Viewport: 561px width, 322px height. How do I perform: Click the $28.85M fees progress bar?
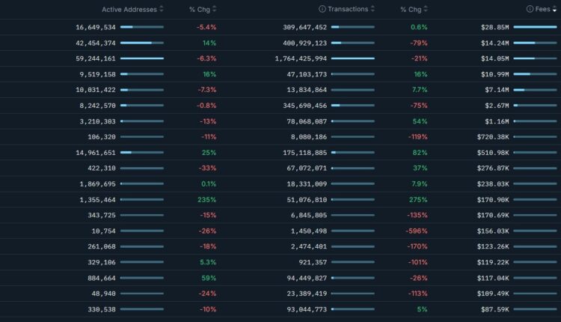click(535, 27)
